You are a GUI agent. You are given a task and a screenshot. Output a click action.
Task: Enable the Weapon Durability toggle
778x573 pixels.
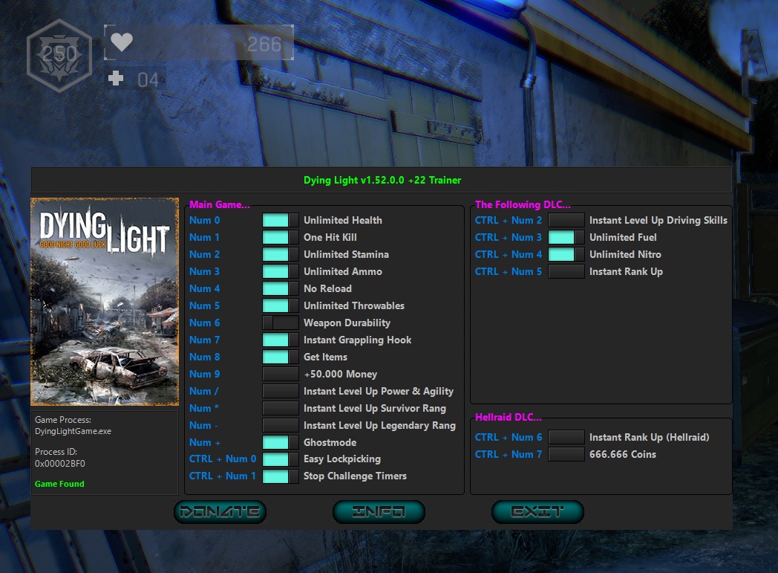pyautogui.click(x=281, y=323)
